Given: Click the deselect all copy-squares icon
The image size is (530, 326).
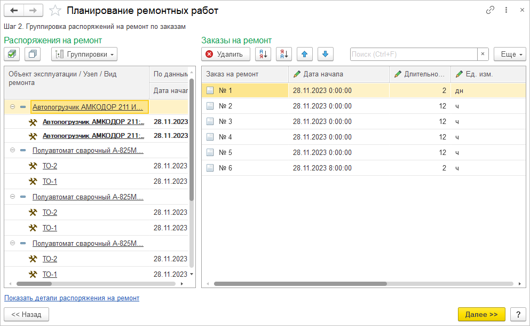Looking at the screenshot, I should (x=33, y=54).
